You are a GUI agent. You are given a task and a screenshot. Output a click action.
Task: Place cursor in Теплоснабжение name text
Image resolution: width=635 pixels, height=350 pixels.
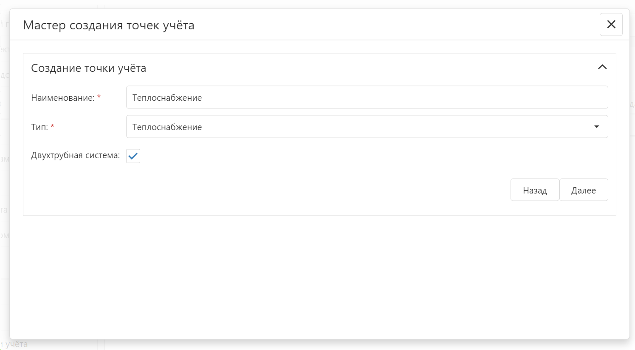(167, 98)
